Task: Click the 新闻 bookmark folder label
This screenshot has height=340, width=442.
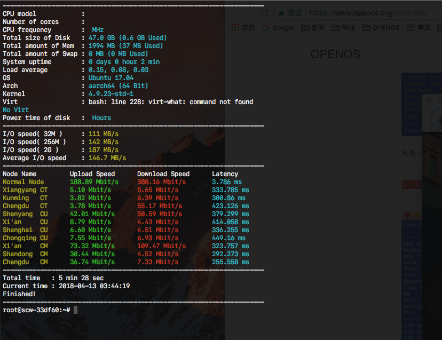Action: point(318,28)
